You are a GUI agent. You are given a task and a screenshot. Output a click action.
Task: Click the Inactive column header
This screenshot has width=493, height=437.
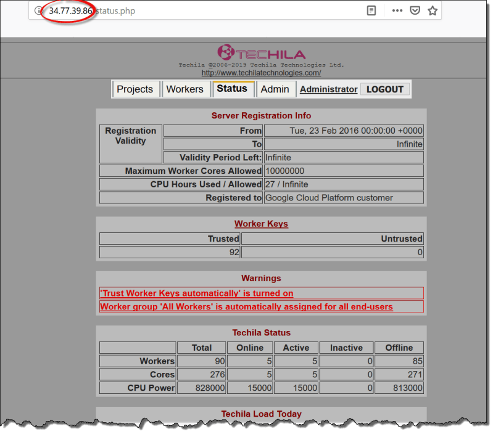click(347, 348)
